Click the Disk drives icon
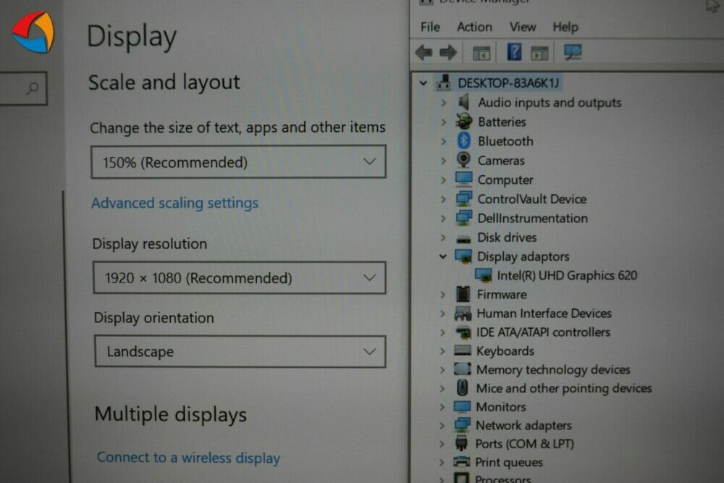724x483 pixels. pos(463,238)
